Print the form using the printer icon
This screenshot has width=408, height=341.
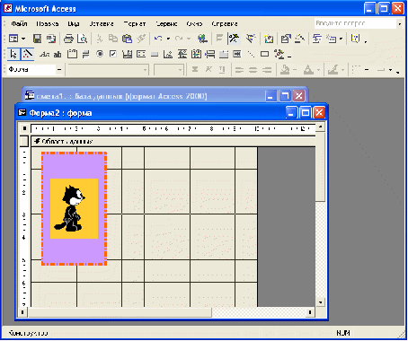pos(68,39)
